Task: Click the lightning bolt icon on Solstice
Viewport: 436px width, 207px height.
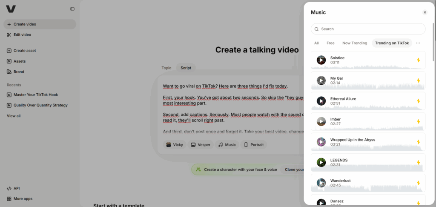Action: pos(418,60)
